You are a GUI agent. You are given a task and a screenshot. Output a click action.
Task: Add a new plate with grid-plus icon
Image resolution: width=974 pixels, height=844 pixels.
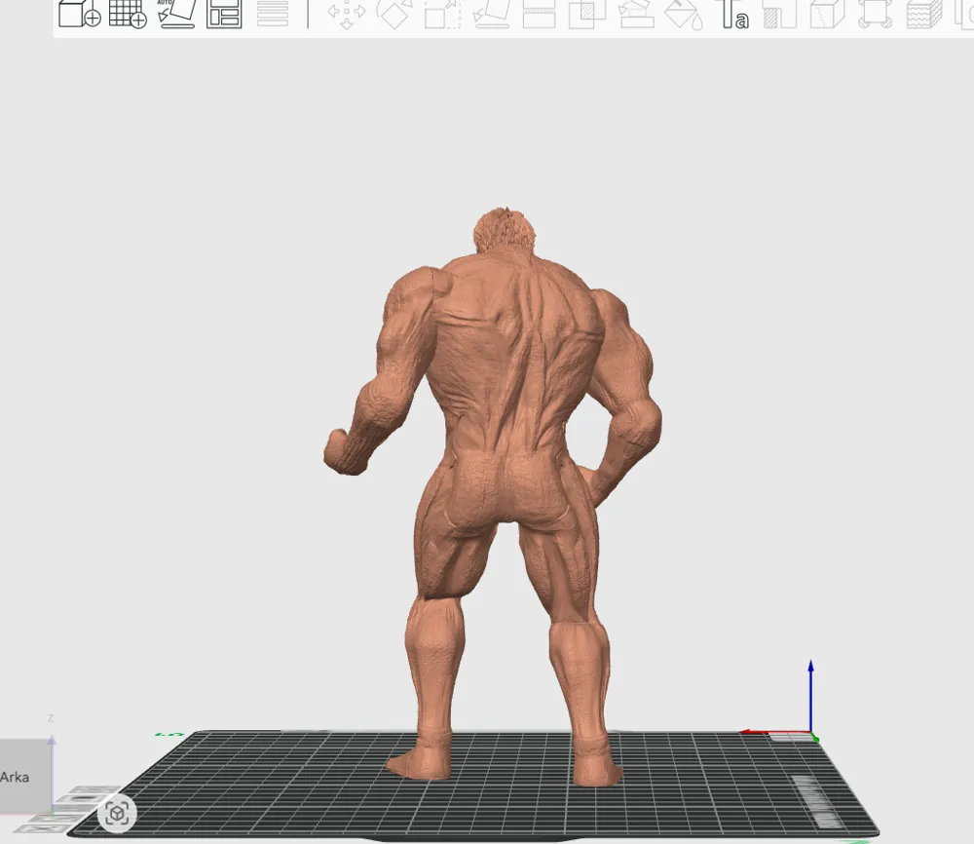pyautogui.click(x=128, y=14)
